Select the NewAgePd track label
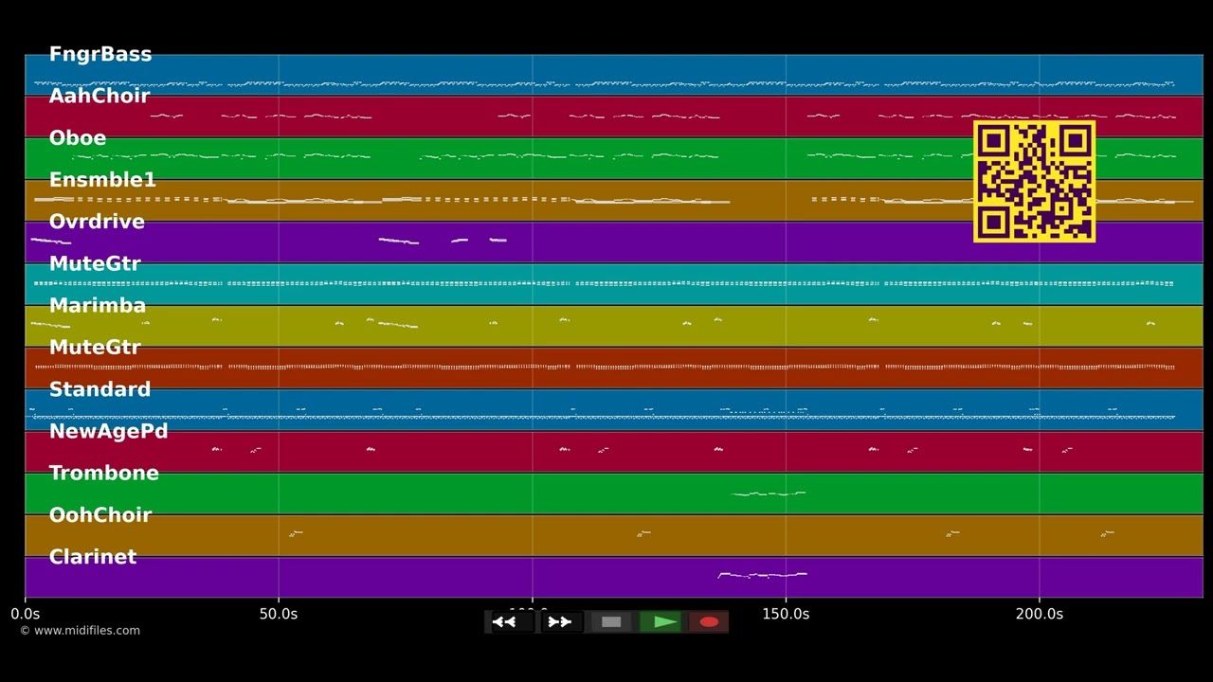 (108, 431)
